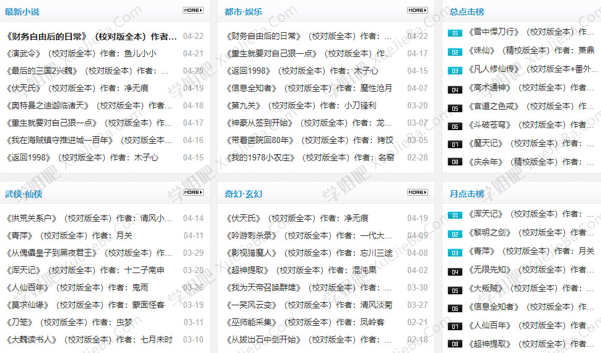The height and width of the screenshot is (353, 601).
Task: Click rank badge 08 beside 《超神提取》 in 月点击榜
Action: click(x=455, y=344)
